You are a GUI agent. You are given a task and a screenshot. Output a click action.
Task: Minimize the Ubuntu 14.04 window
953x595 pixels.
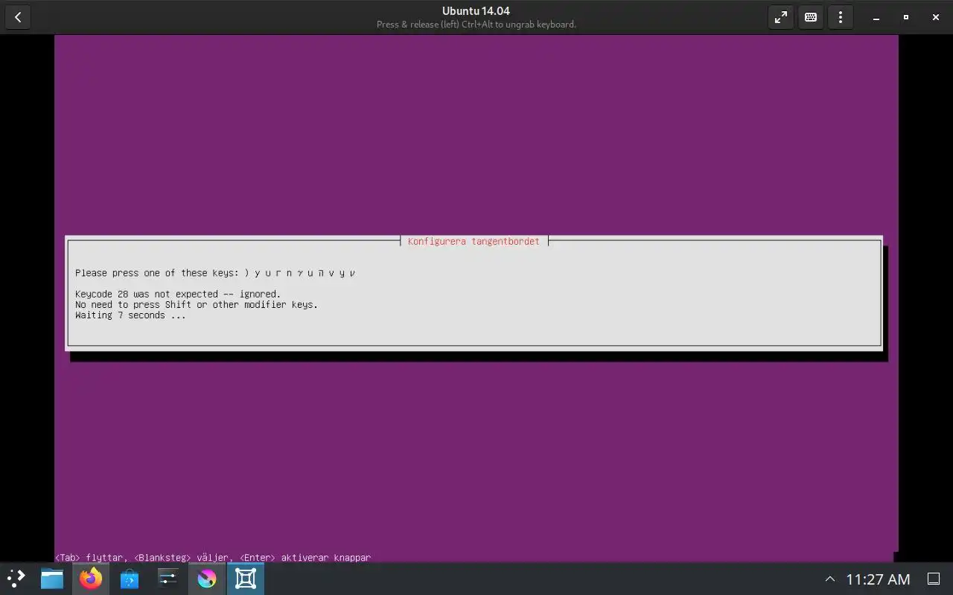pyautogui.click(x=876, y=17)
